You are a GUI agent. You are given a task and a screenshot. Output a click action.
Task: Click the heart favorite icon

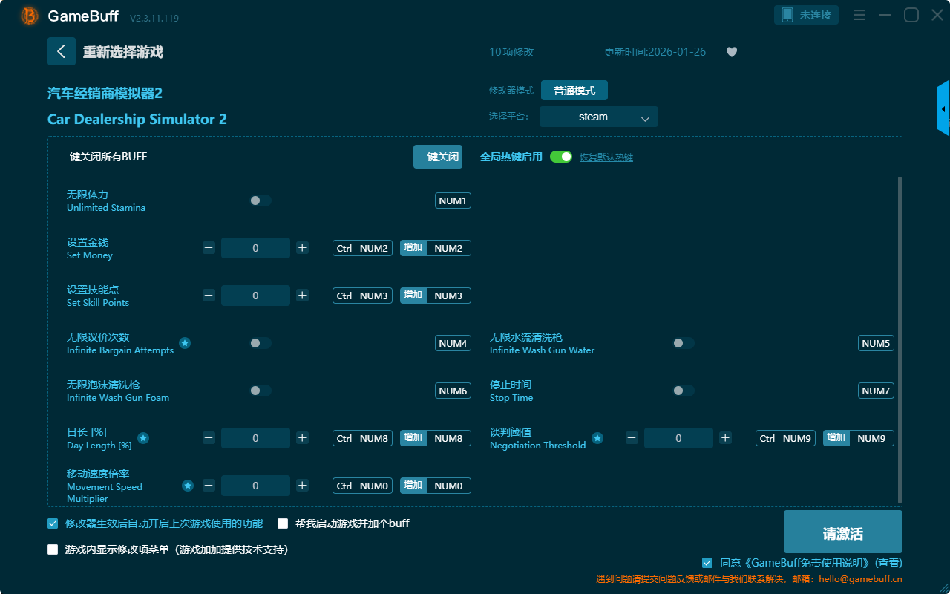[x=731, y=52]
